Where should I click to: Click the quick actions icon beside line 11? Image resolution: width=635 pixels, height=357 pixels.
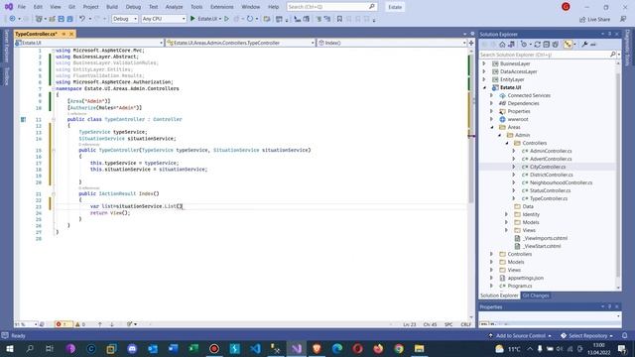[x=24, y=119]
